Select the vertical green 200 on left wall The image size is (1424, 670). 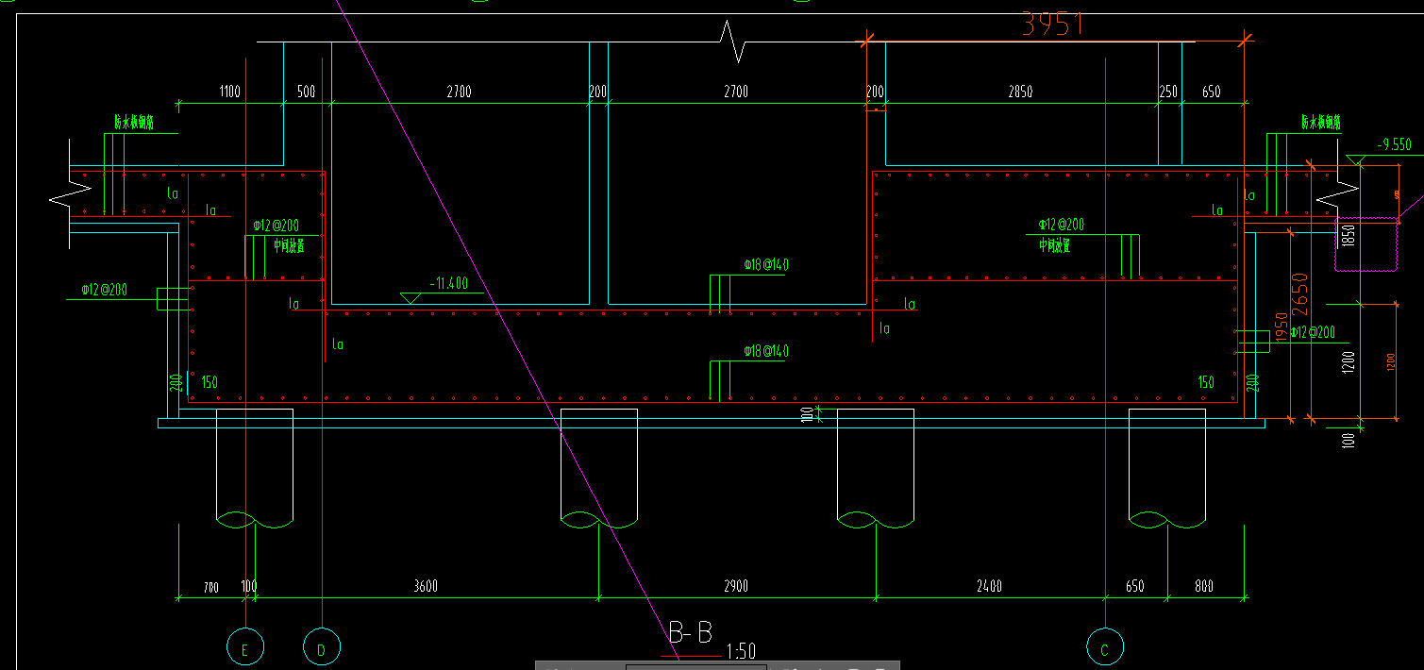click(x=176, y=382)
